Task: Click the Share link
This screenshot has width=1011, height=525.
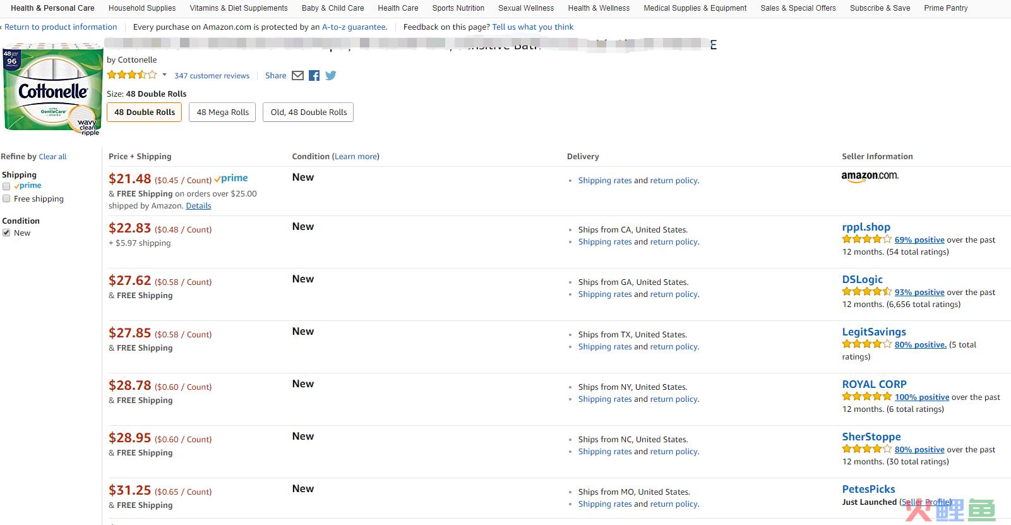Action: [276, 76]
